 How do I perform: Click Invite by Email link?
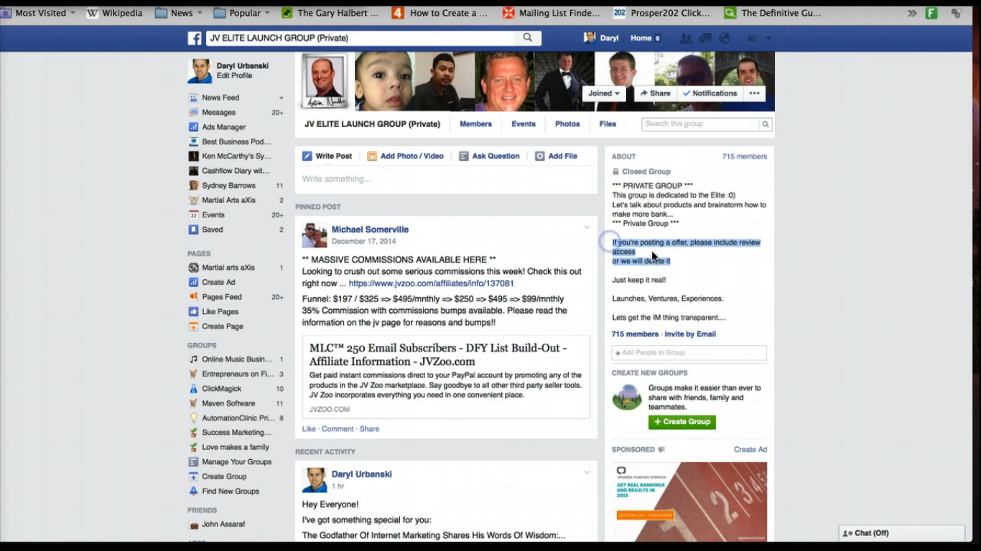coord(690,334)
